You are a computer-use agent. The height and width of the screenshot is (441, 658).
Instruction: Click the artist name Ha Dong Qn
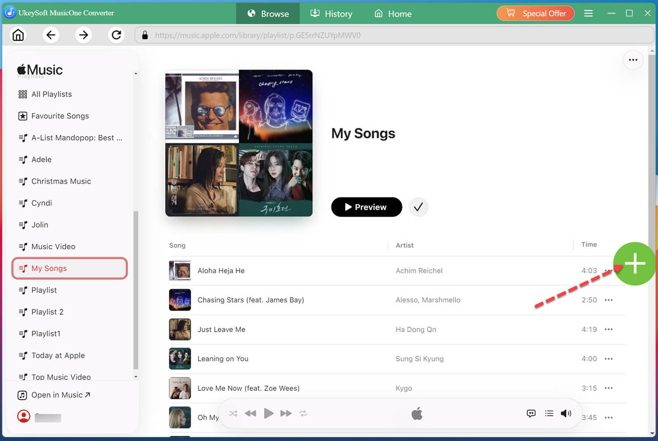point(416,329)
